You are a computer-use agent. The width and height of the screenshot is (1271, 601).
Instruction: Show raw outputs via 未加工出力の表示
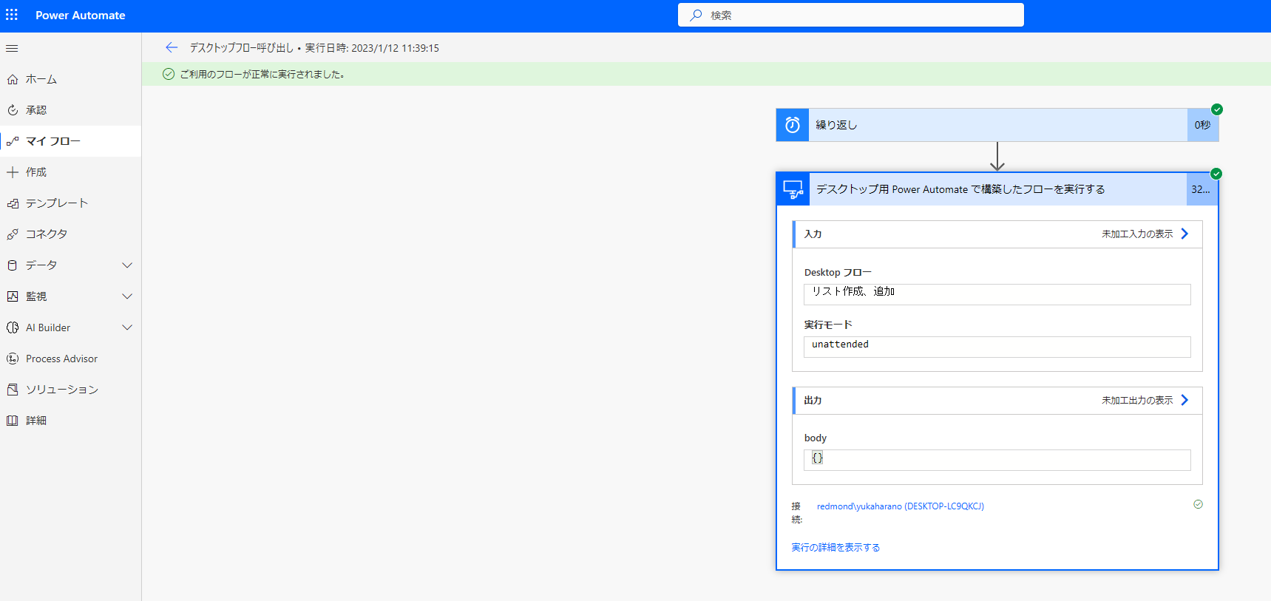click(x=1144, y=400)
